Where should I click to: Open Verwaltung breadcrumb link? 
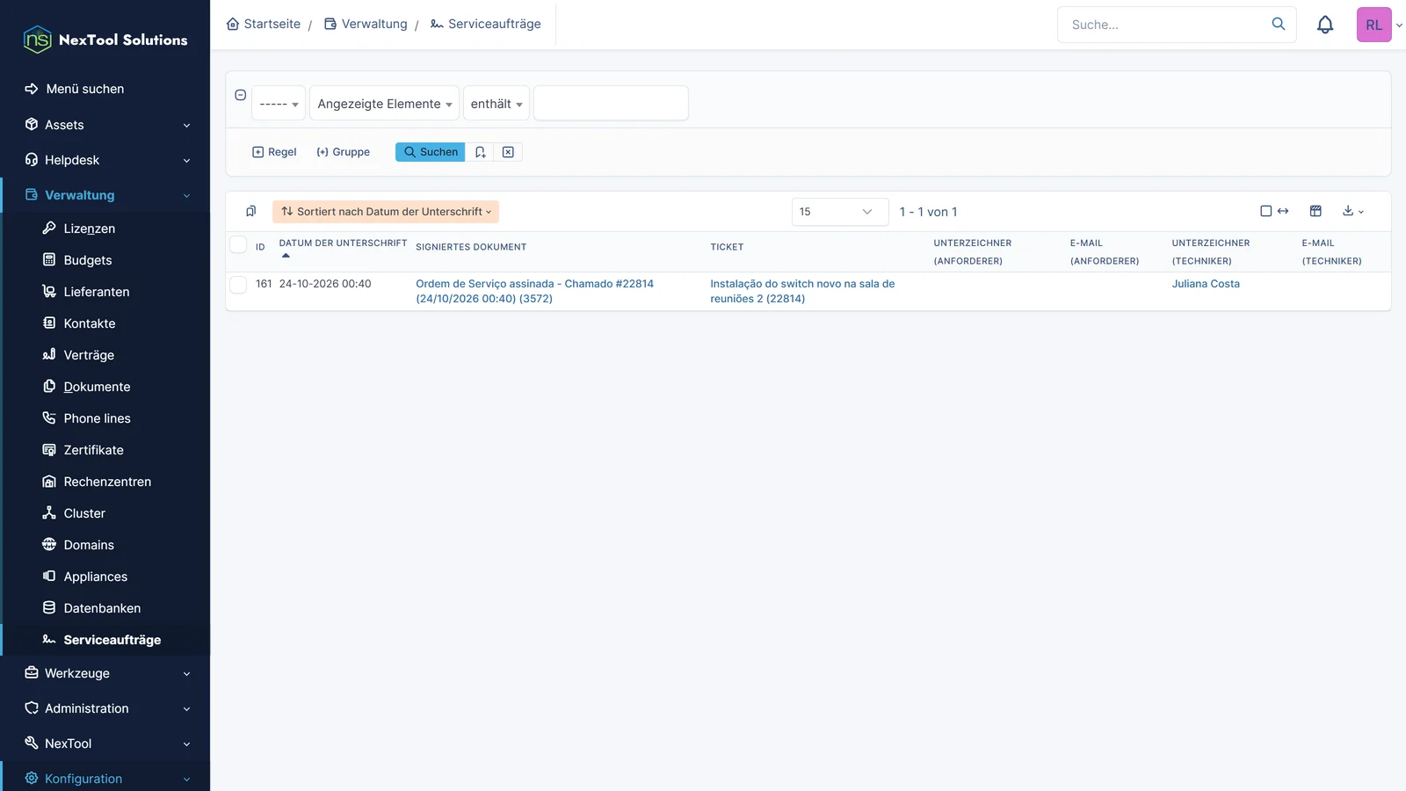[366, 24]
